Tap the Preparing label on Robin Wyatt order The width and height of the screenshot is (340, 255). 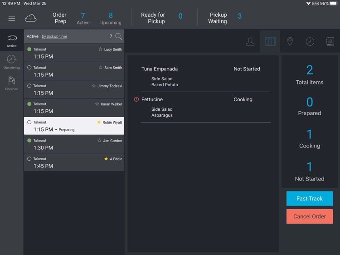tap(67, 130)
